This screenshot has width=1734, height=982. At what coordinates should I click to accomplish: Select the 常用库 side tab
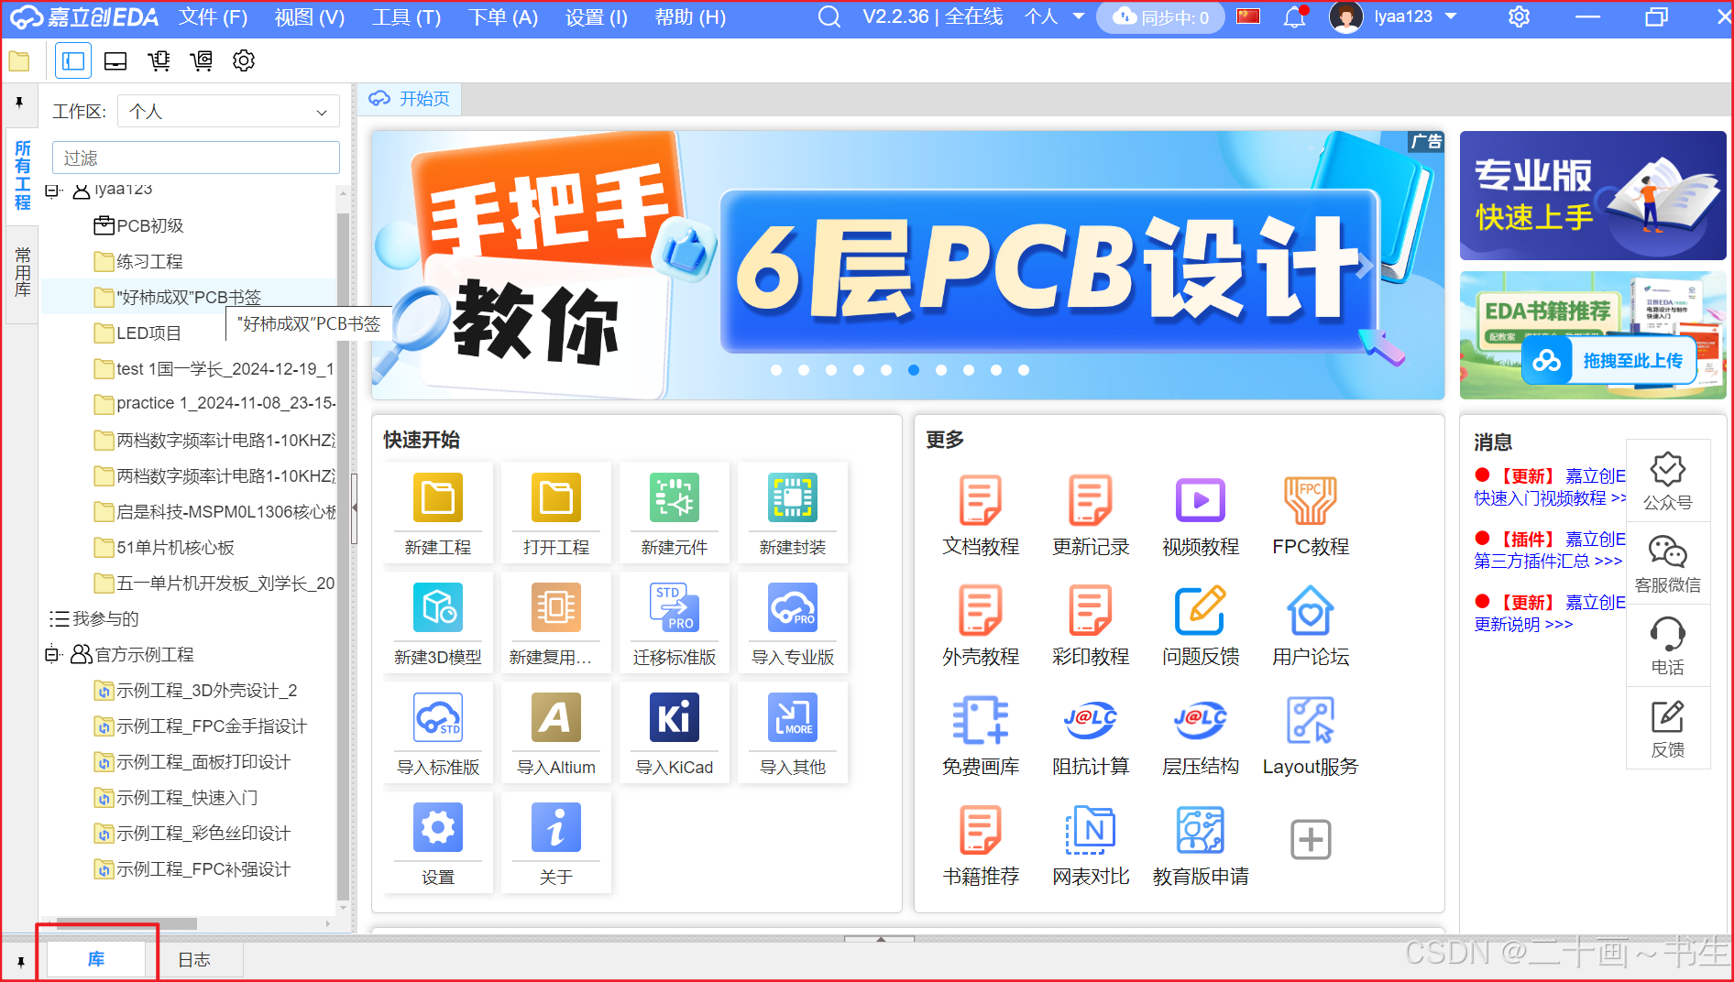pyautogui.click(x=22, y=272)
